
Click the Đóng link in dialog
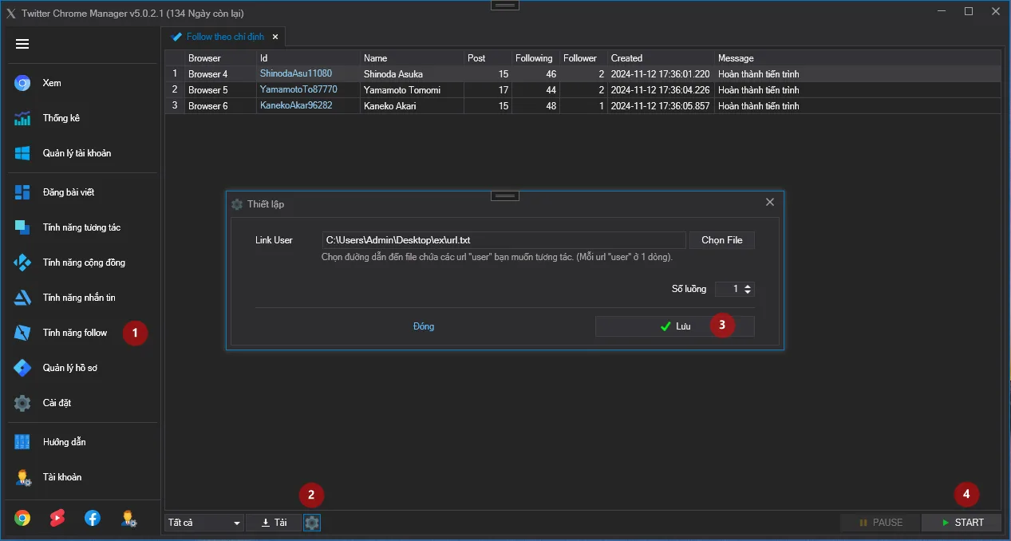point(424,326)
